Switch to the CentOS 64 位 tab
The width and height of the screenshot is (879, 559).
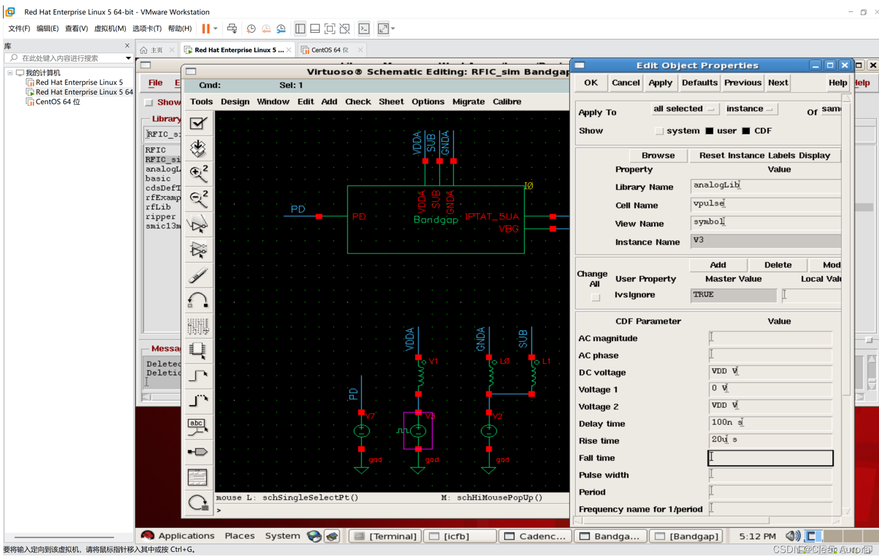[330, 50]
